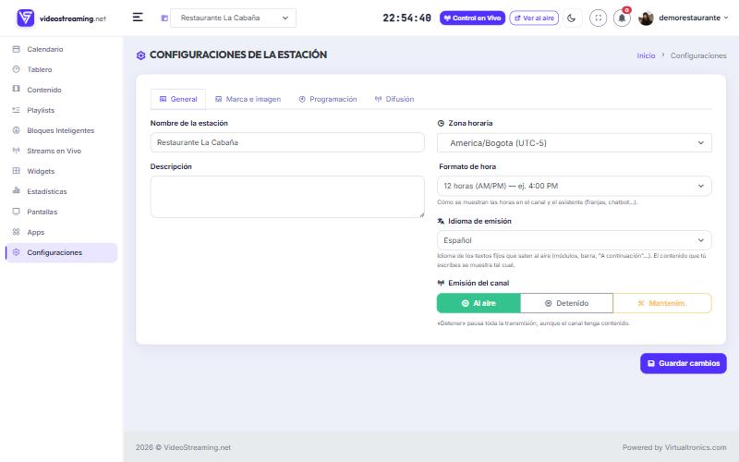Click the translate icon next to Idioma de emisión
Viewport: 739px width, 462px height.
point(441,221)
